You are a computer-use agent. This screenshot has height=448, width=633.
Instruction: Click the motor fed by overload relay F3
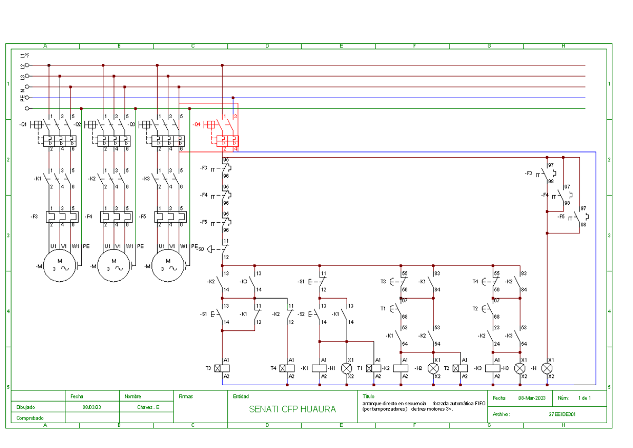[x=60, y=265]
